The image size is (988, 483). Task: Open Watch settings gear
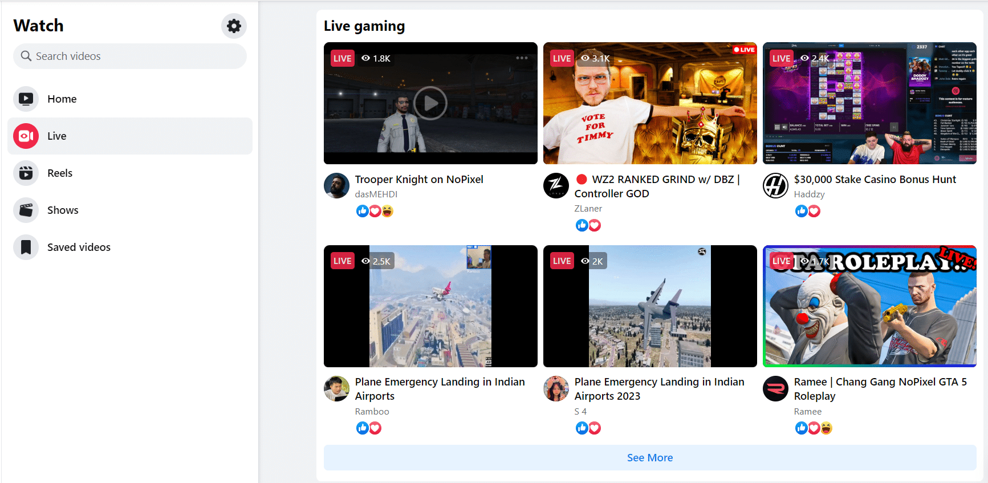pyautogui.click(x=234, y=26)
